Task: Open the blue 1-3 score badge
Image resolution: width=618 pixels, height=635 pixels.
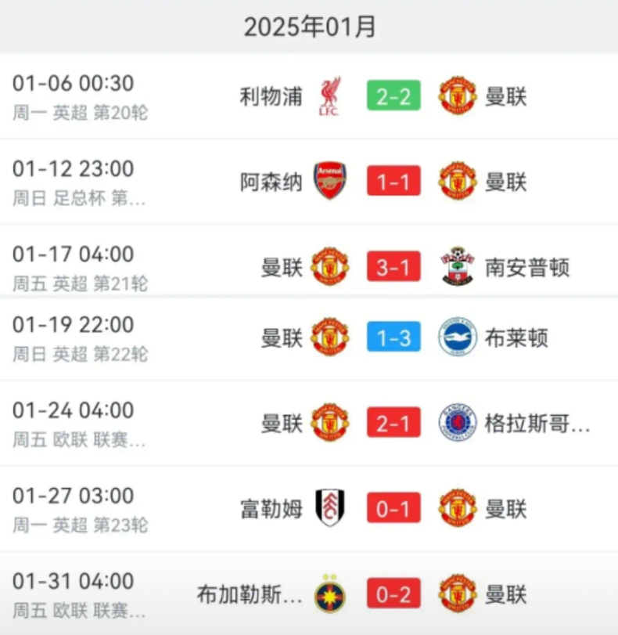Action: click(393, 337)
